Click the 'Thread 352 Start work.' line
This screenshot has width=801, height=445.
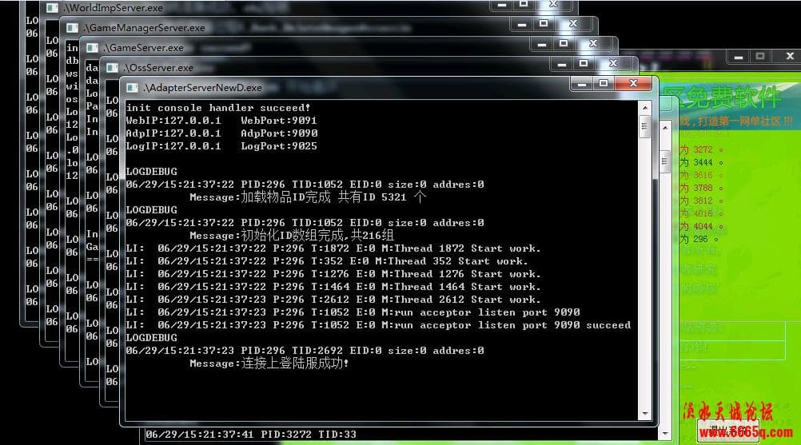pos(327,261)
